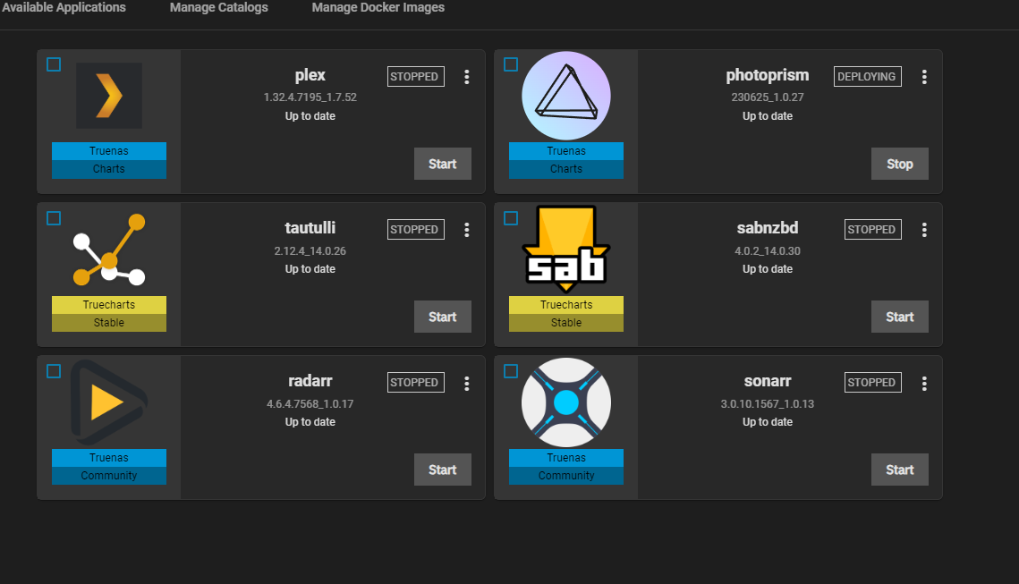Switch to the Available Applications tab
1019x584 pixels.
point(63,7)
